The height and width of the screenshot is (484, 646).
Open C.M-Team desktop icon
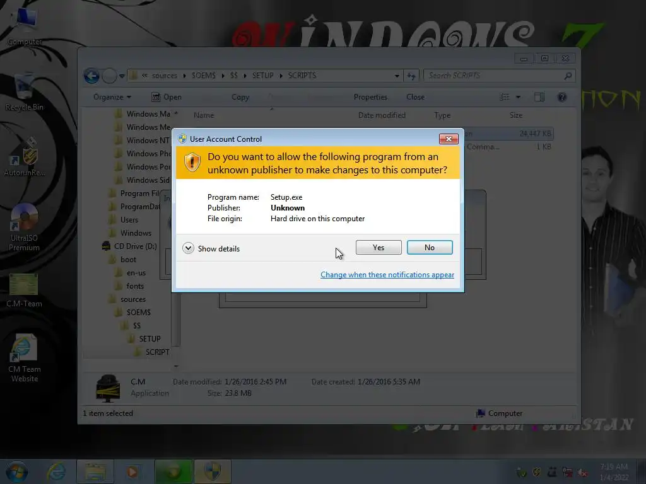click(25, 291)
